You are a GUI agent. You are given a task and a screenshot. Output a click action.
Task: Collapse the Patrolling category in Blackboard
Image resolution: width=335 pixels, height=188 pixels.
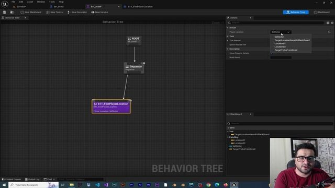pos(228,137)
